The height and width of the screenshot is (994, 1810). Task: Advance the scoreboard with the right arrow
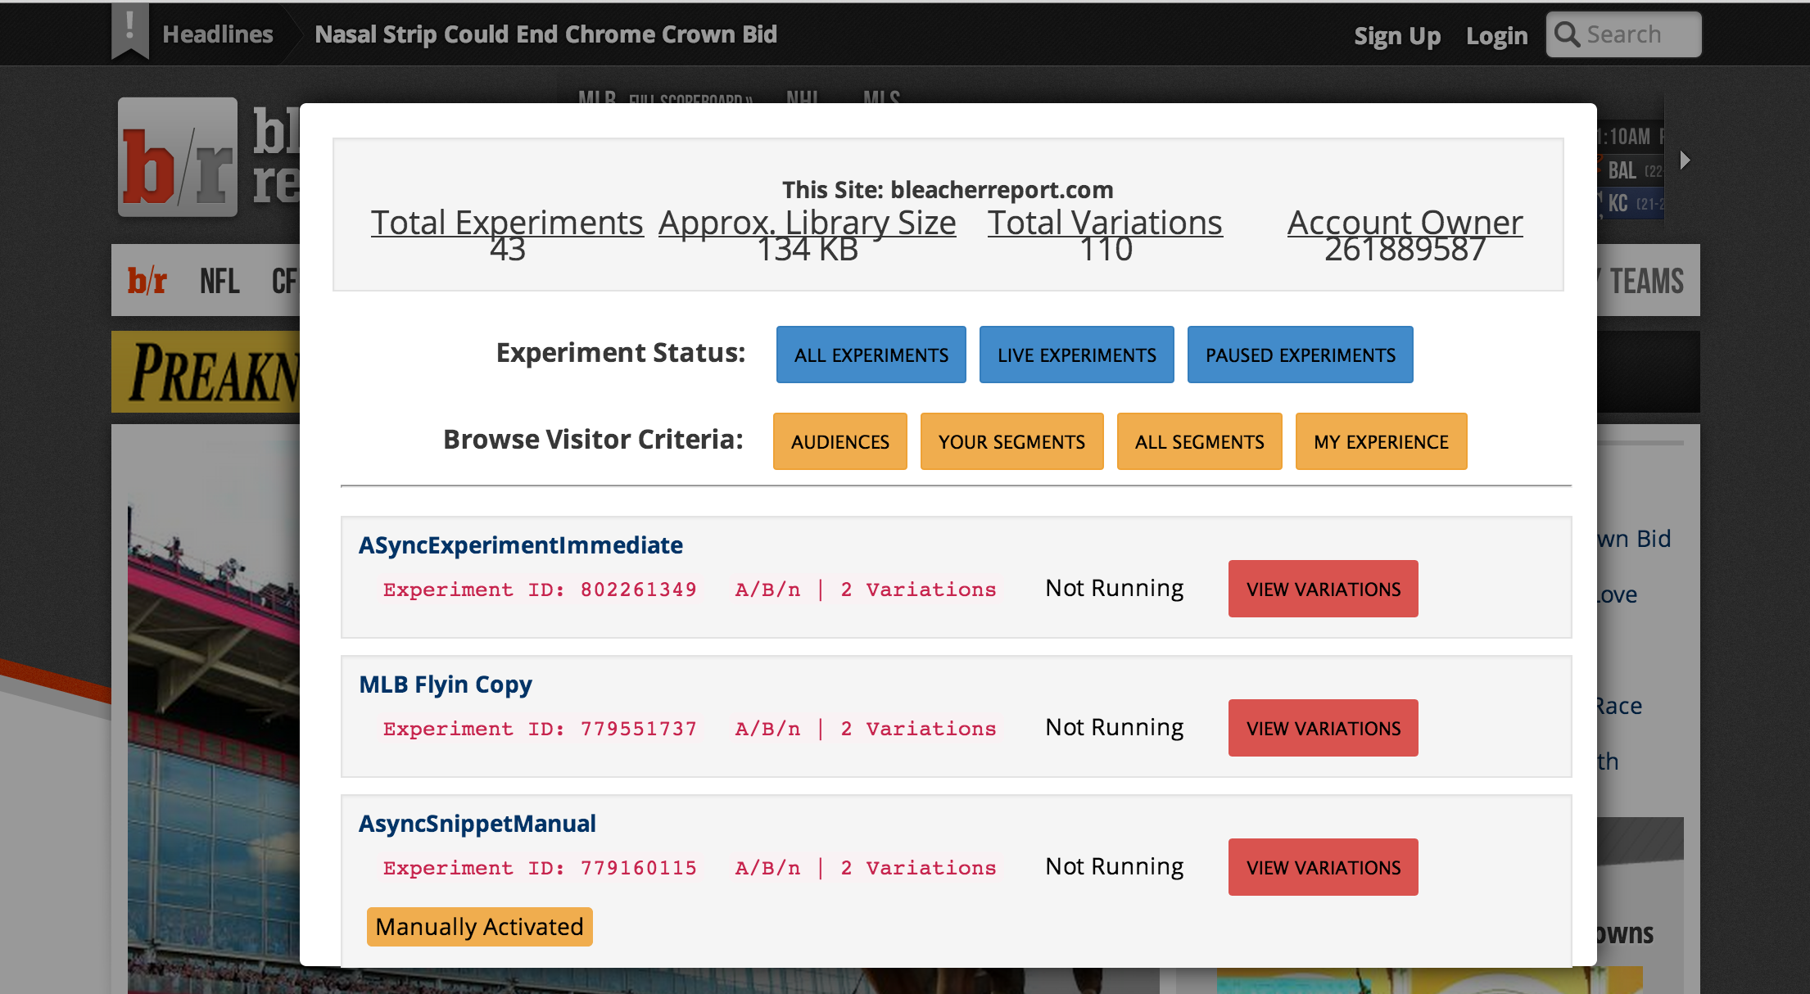1685,160
